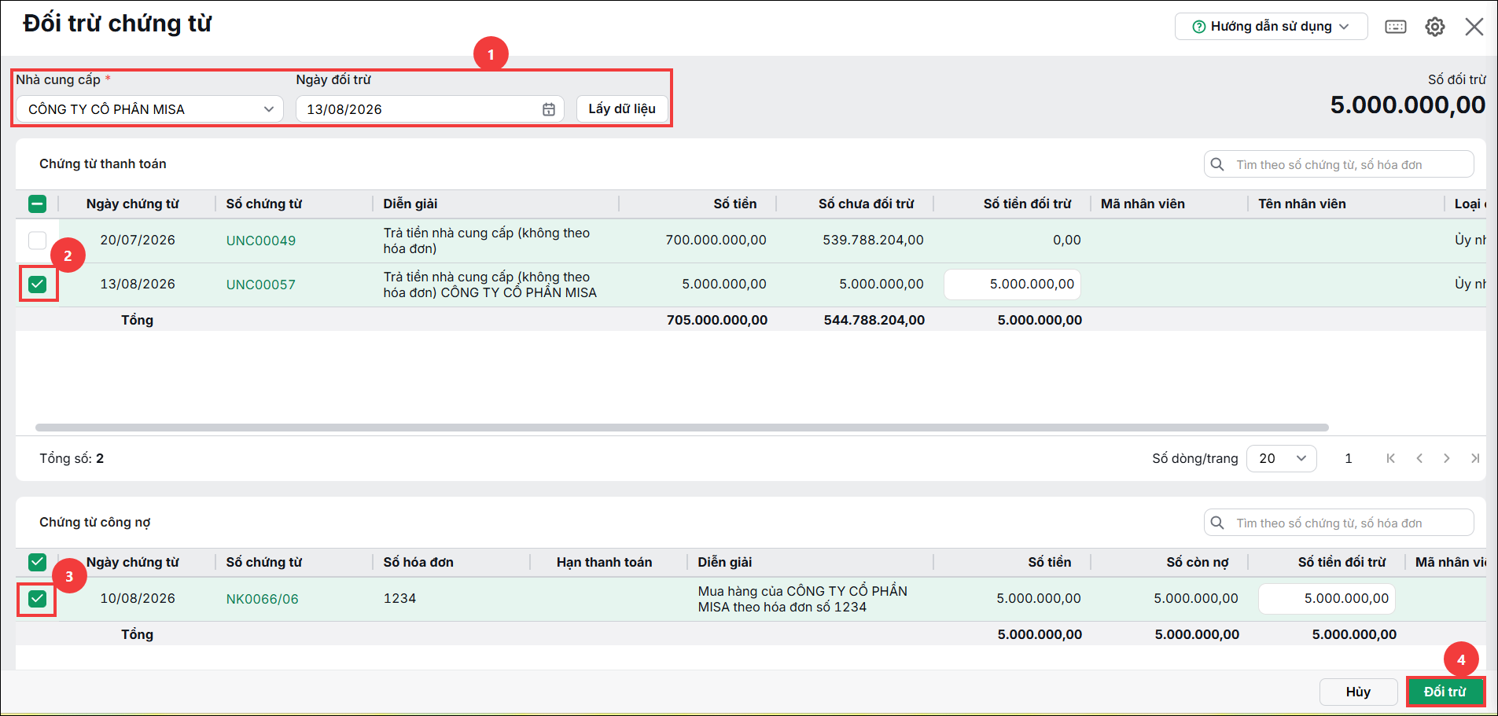Click invoice number 1234 cell

pyautogui.click(x=399, y=598)
